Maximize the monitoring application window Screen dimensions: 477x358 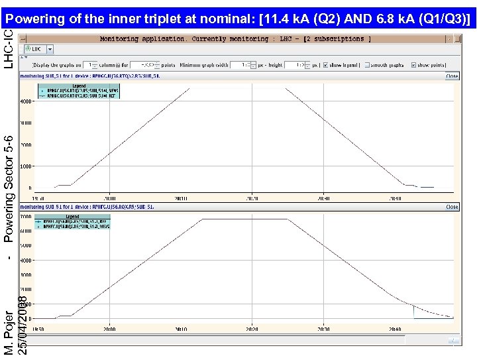458,38
